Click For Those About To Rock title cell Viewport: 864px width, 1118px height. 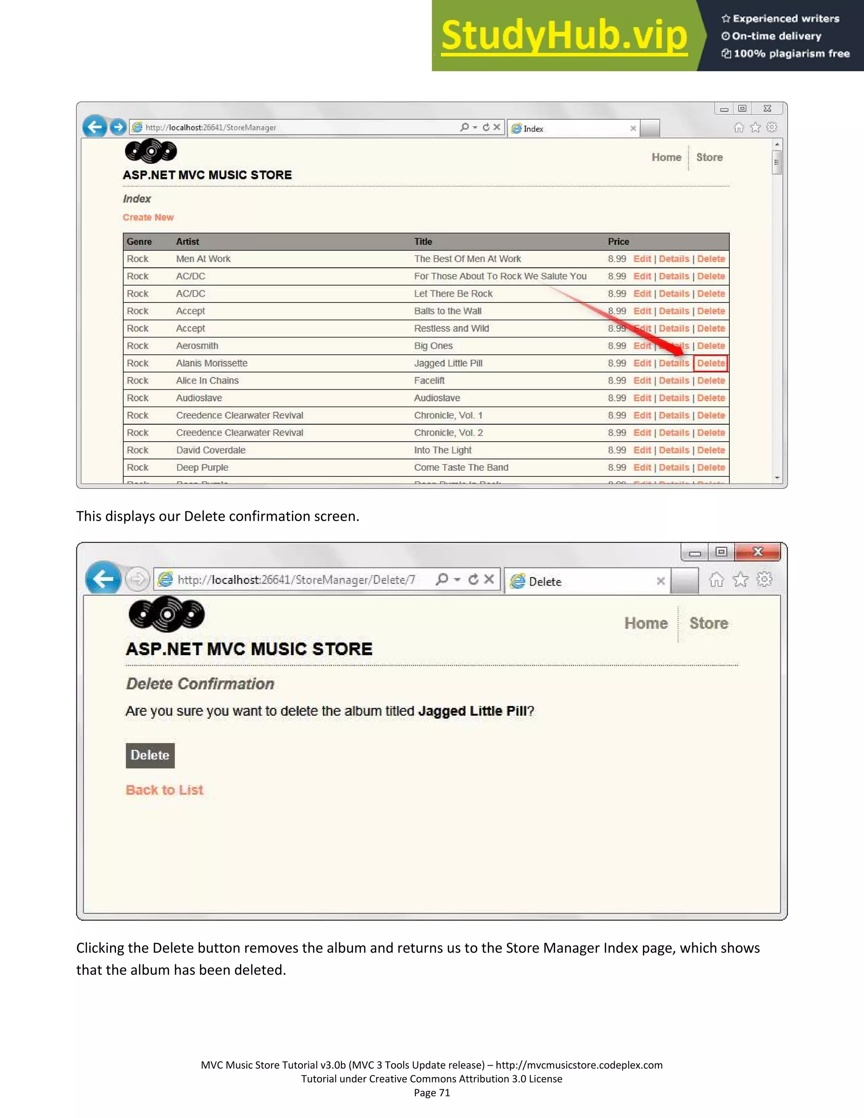pyautogui.click(x=500, y=276)
